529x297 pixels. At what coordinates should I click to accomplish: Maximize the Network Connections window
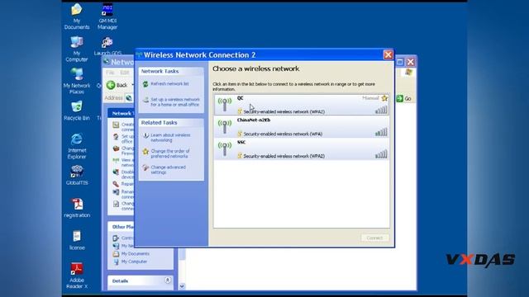400,62
